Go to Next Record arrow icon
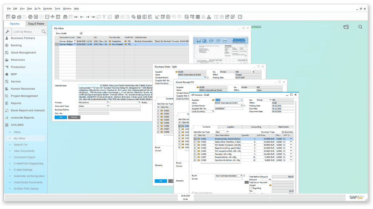Screen dimensions: 373x209 (87, 17)
